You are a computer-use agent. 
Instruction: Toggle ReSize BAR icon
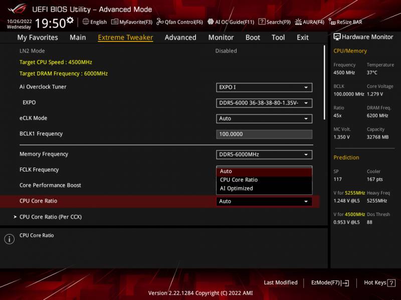coord(332,22)
